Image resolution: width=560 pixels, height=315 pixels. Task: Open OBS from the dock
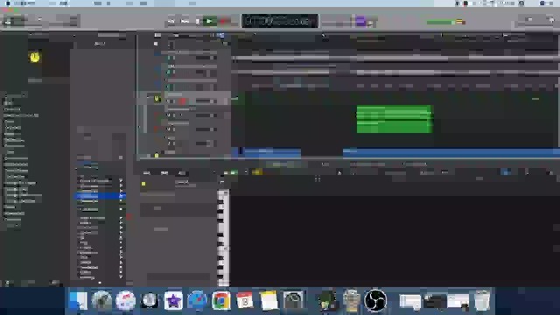coord(375,300)
